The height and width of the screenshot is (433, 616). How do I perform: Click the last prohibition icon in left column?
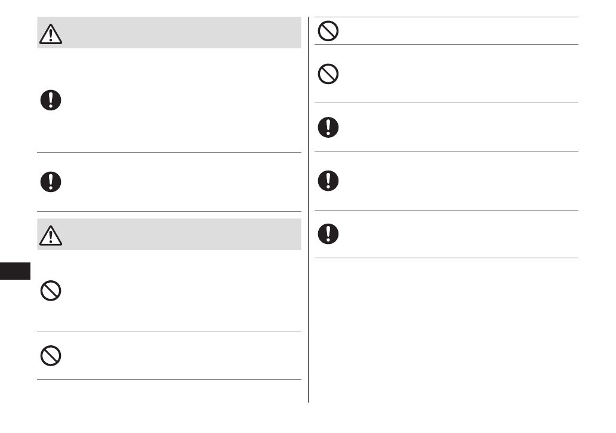coord(51,355)
